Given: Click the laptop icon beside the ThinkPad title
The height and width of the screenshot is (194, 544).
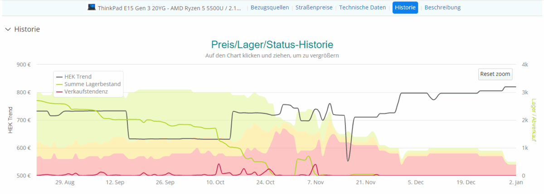Looking at the screenshot, I should (x=92, y=7).
